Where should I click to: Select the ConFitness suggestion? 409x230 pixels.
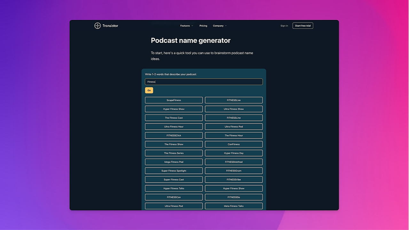[x=233, y=144]
